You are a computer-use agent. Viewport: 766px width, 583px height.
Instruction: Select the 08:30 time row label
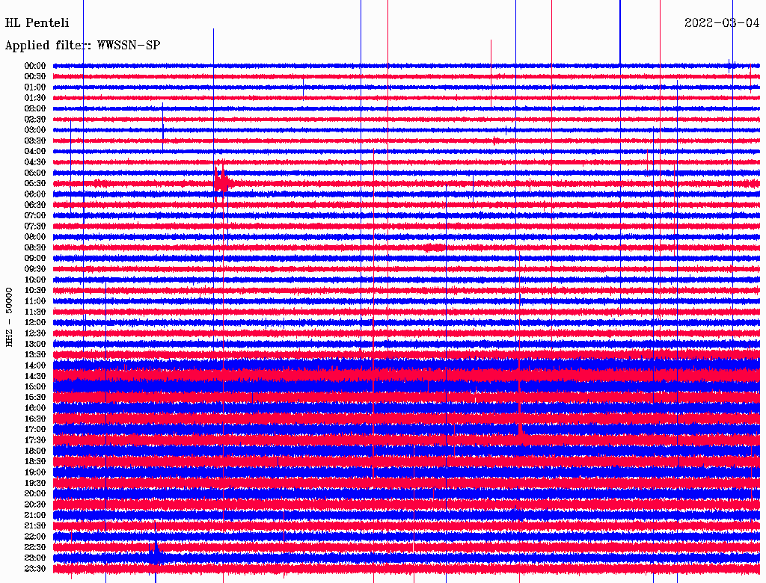pos(35,247)
